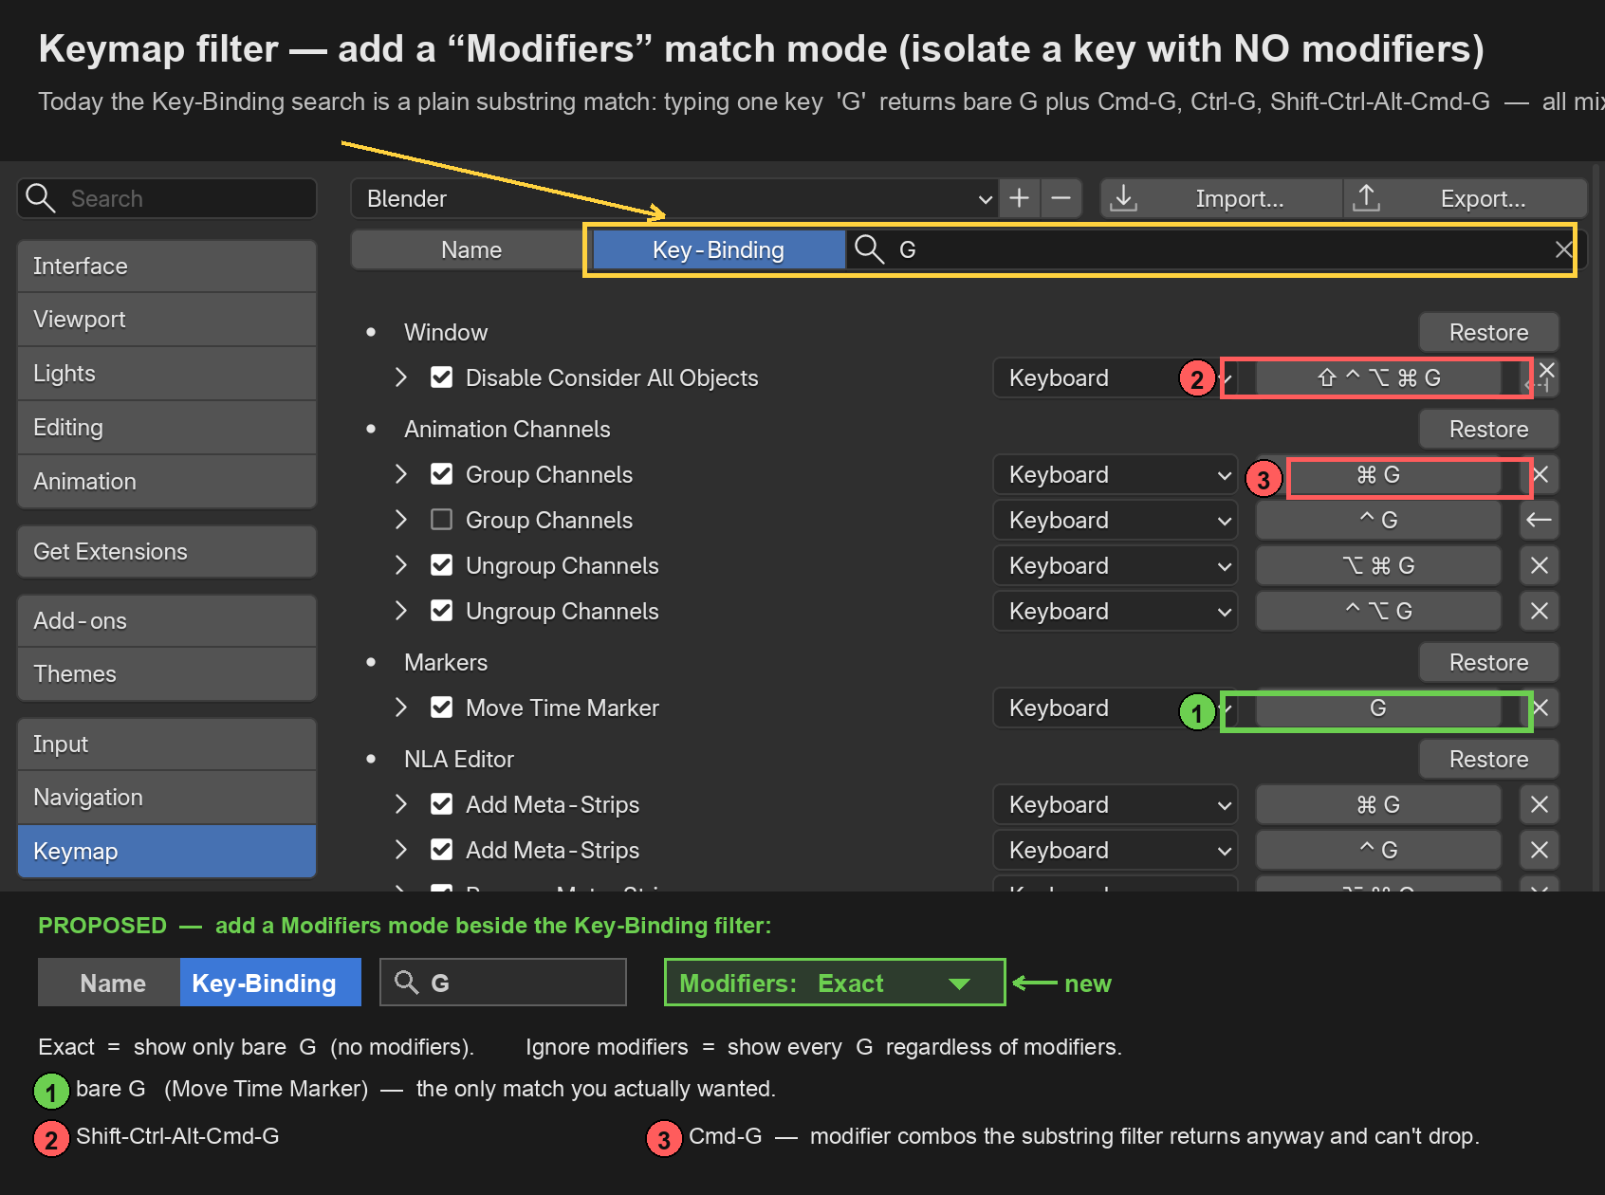The image size is (1605, 1195).
Task: Remove the keymap preset with minus
Action: point(1061,198)
